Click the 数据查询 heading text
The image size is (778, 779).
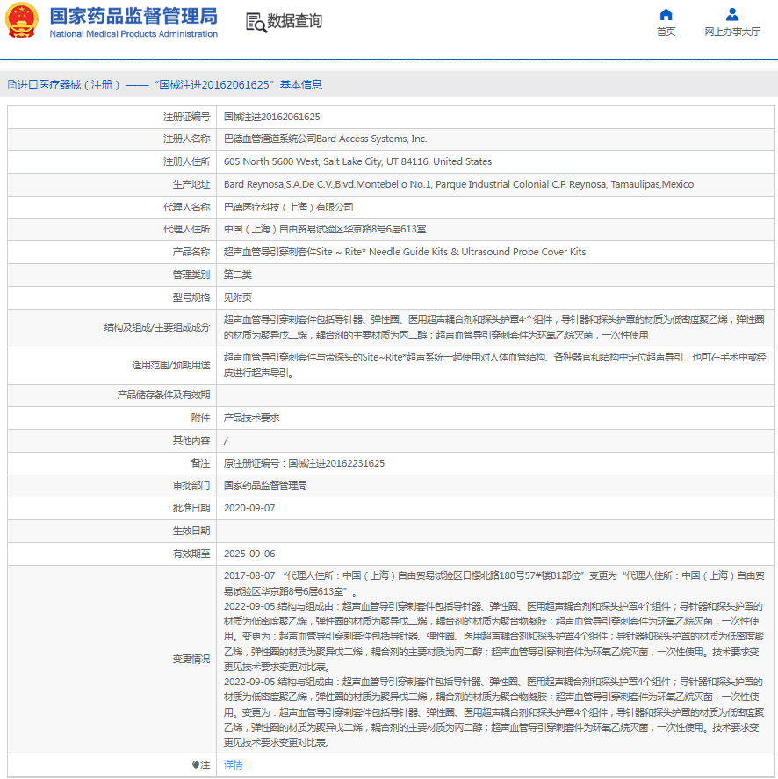[295, 21]
